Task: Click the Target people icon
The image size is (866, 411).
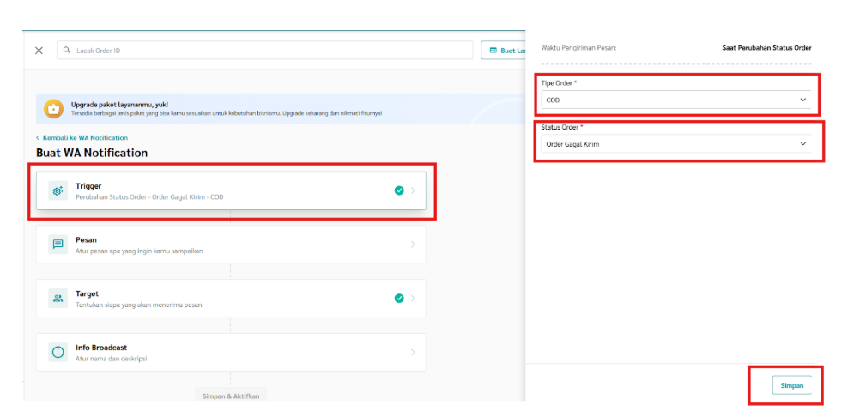Action: pyautogui.click(x=58, y=299)
